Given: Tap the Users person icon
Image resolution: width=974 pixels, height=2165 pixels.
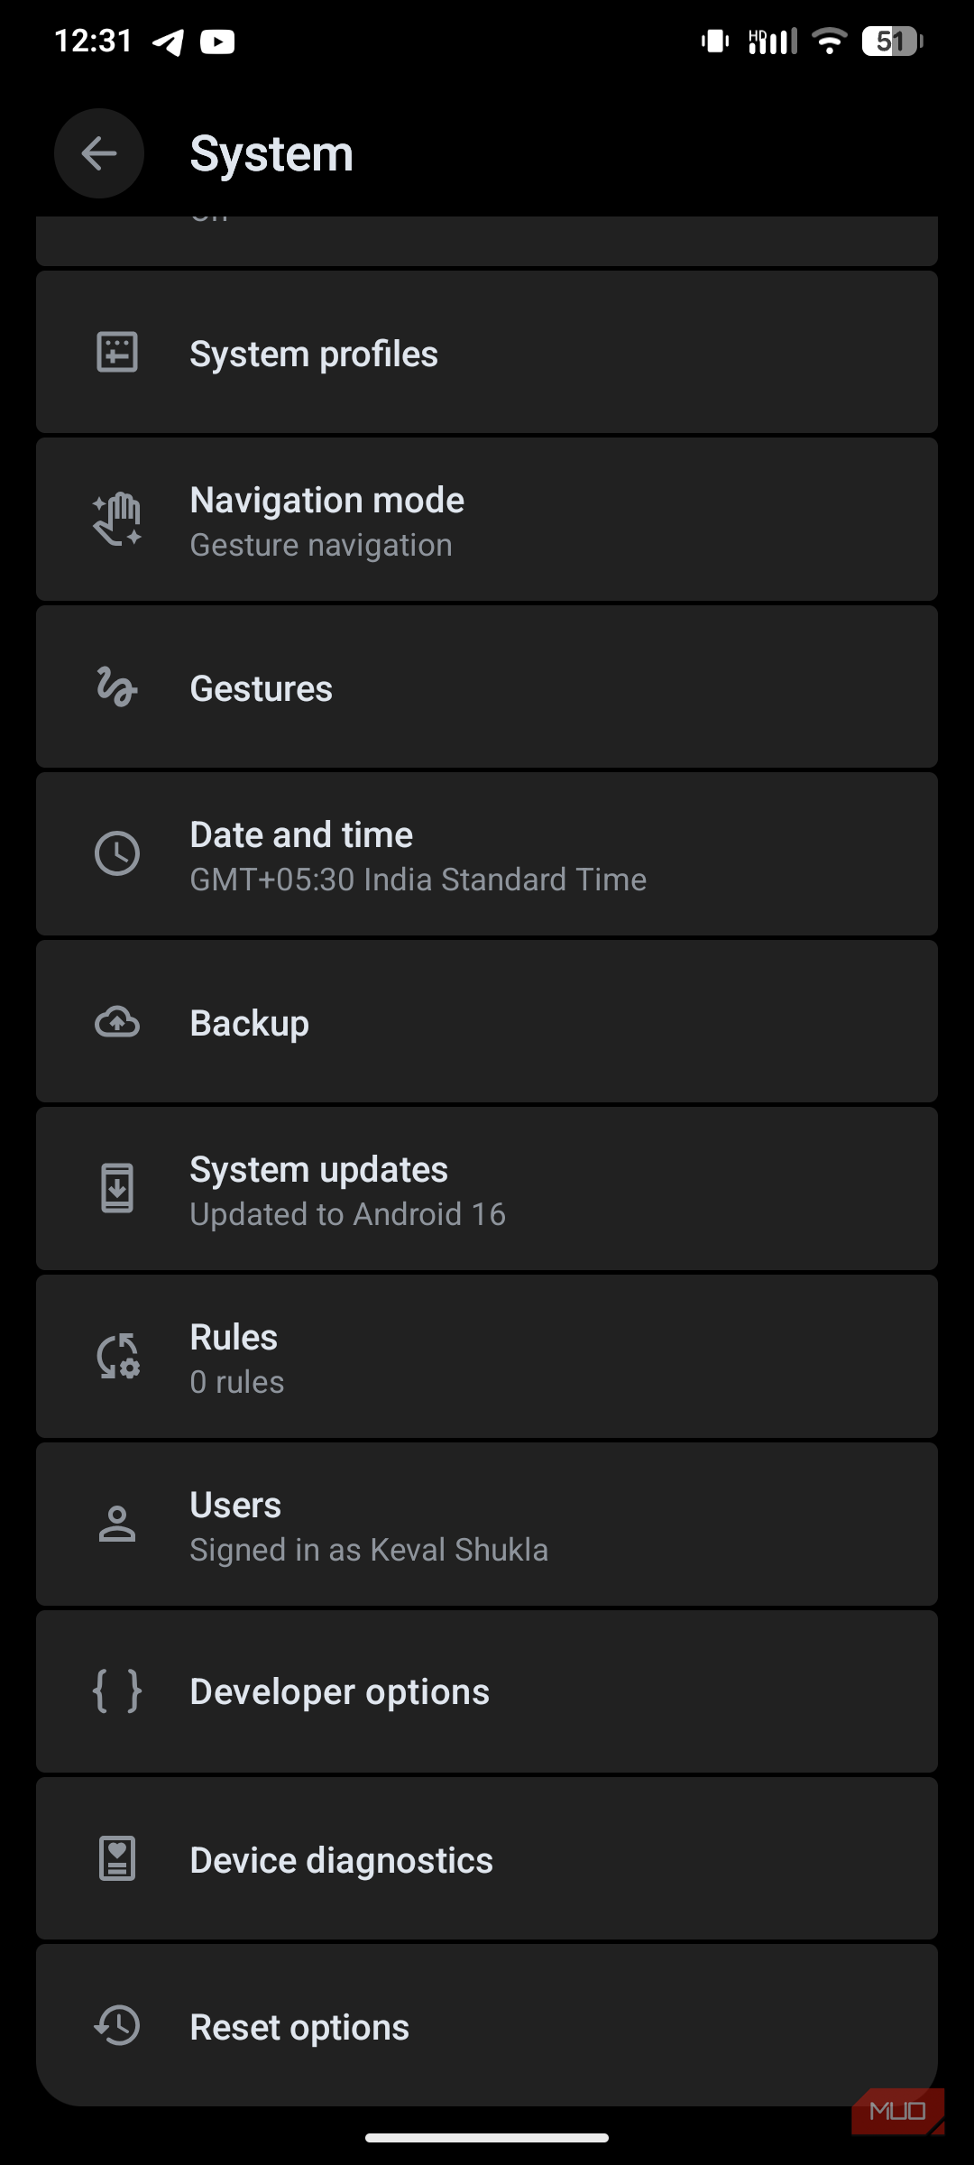Looking at the screenshot, I should [117, 1525].
